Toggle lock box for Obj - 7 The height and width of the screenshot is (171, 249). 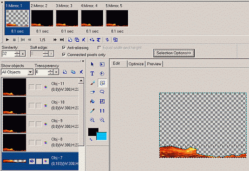click(39, 161)
